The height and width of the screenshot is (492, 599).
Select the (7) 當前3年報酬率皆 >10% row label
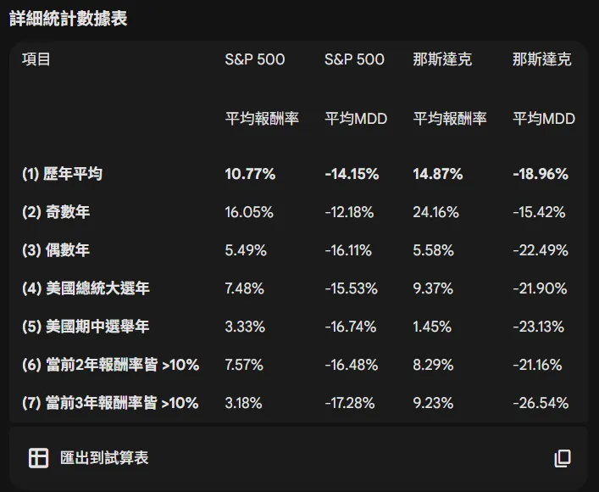coord(110,403)
